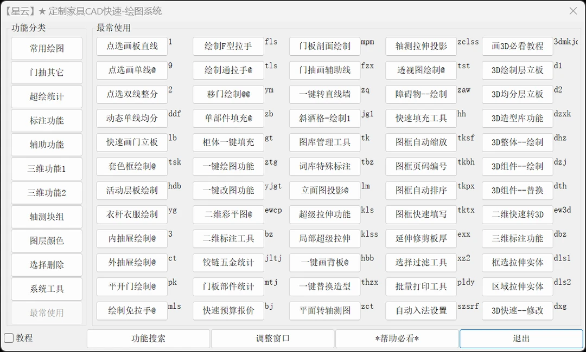This screenshot has height=352, width=586.
Task: Open the 轴测拉伸投影 tool
Action: 421,46
